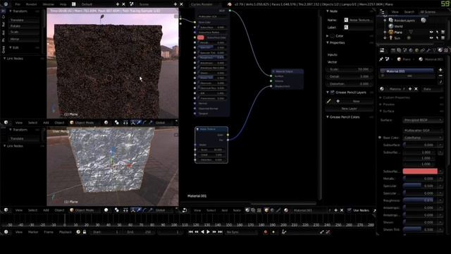This screenshot has width=451, height=254.
Task: Remove material slot with minus button
Action: [x=440, y=75]
